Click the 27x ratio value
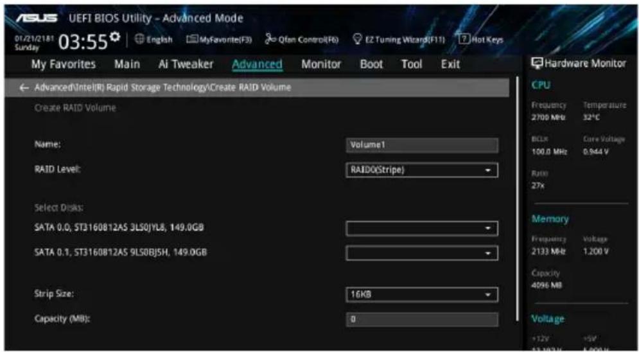 click(x=538, y=186)
